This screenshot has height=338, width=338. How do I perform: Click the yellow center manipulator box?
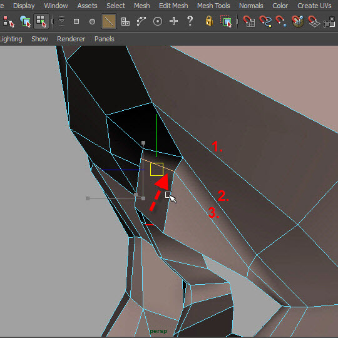[x=156, y=169]
